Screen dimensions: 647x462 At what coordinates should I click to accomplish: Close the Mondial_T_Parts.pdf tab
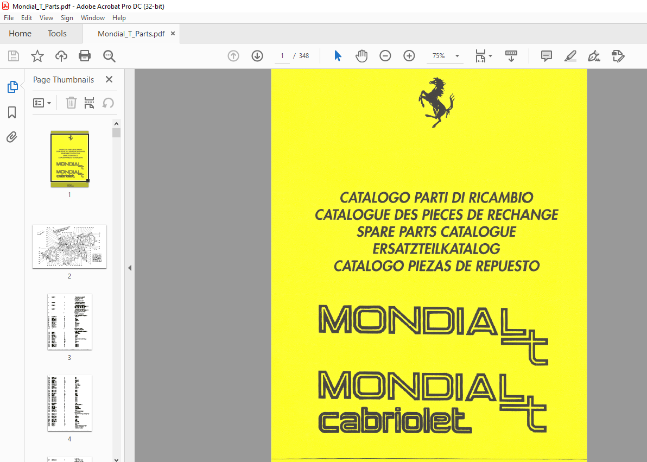tap(173, 34)
